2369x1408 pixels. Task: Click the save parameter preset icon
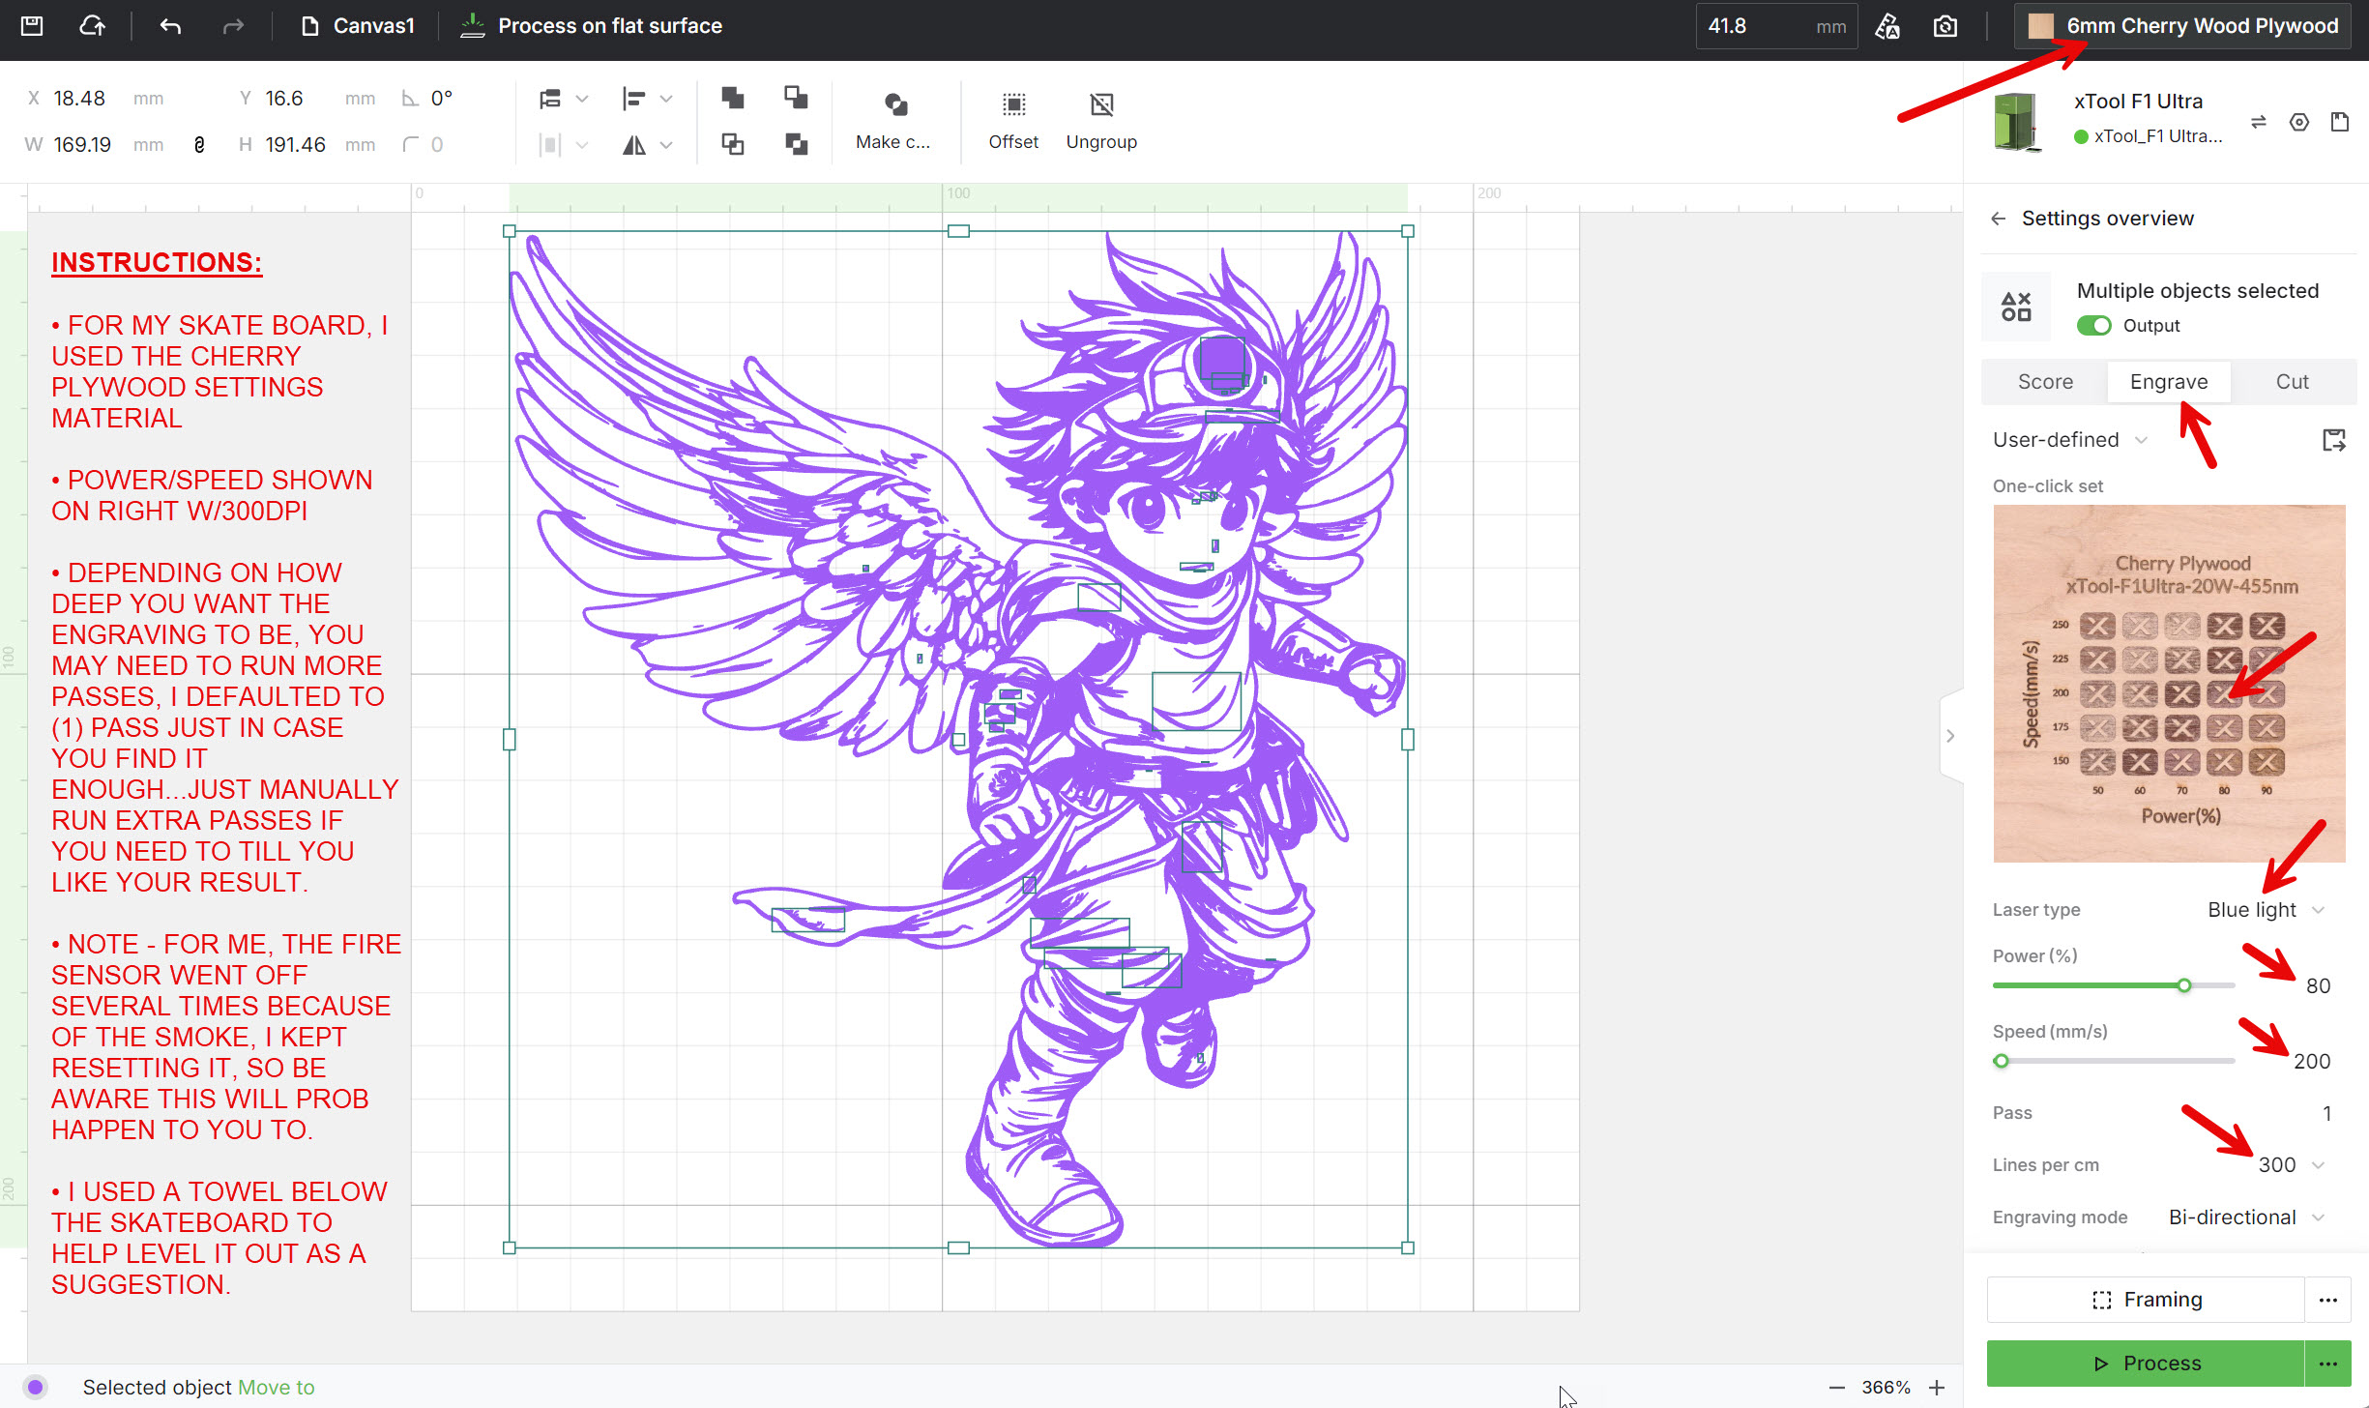(2333, 440)
